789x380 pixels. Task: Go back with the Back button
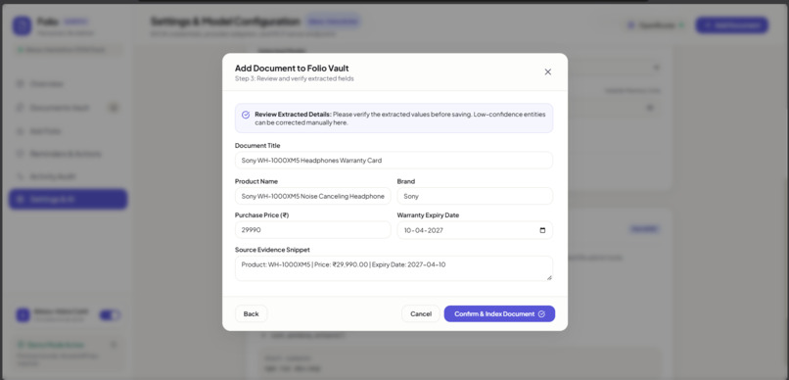(x=252, y=314)
